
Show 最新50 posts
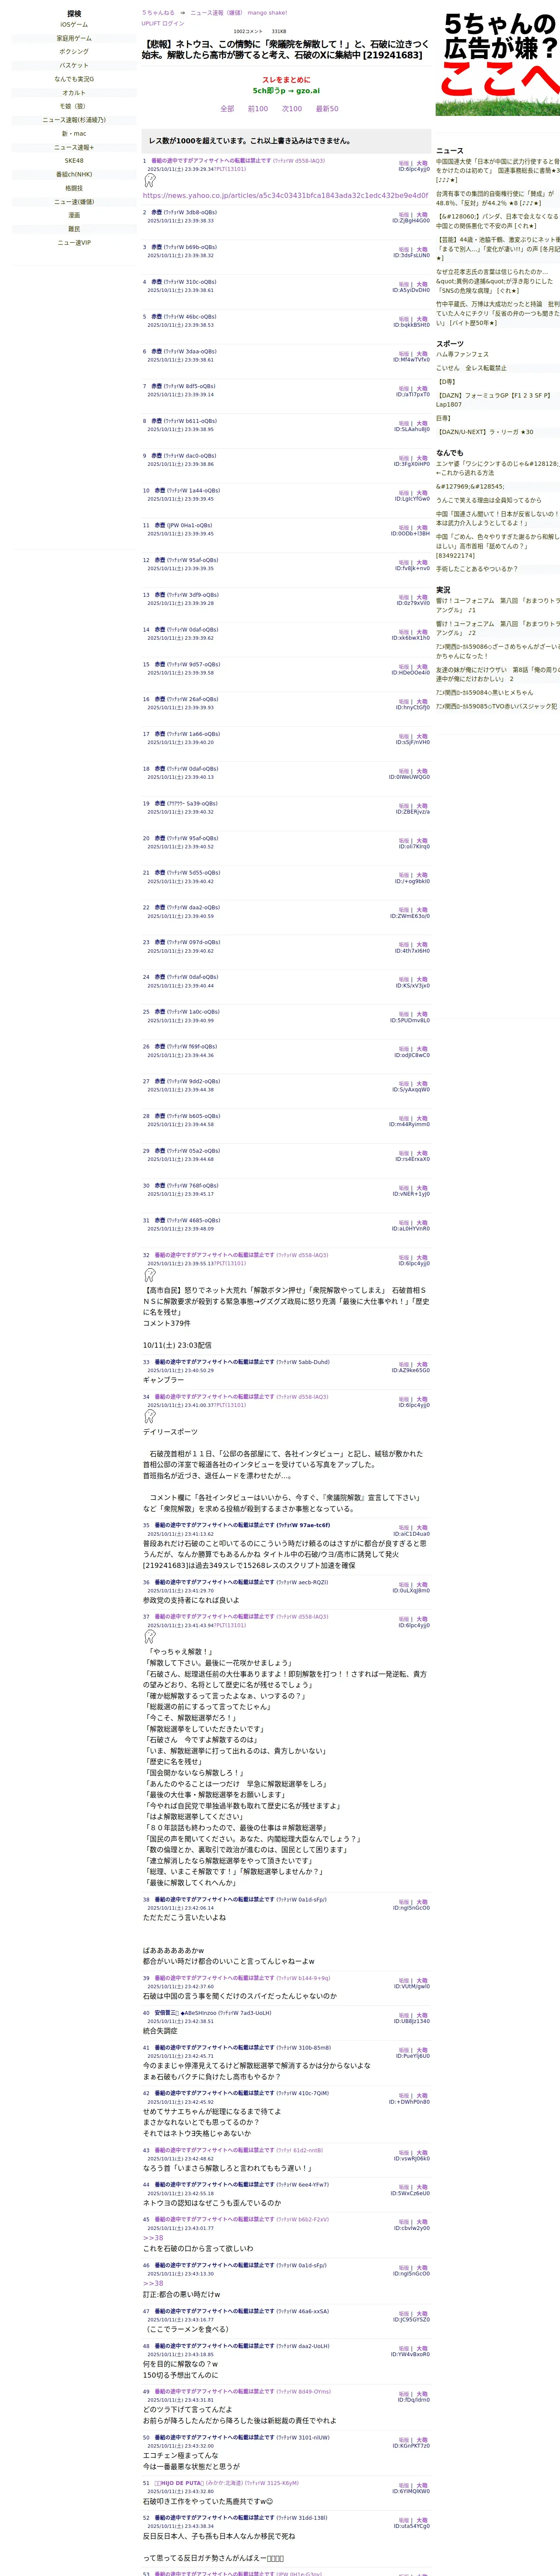(328, 109)
